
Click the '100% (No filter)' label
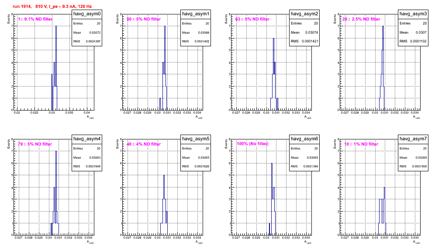point(252,144)
